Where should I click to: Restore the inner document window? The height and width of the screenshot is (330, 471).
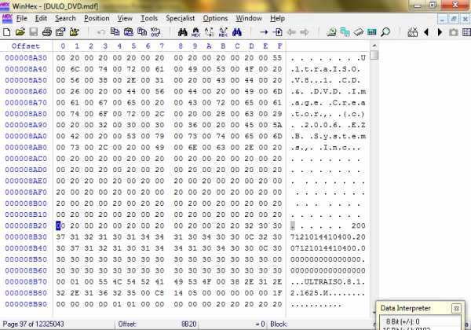tap(453, 19)
